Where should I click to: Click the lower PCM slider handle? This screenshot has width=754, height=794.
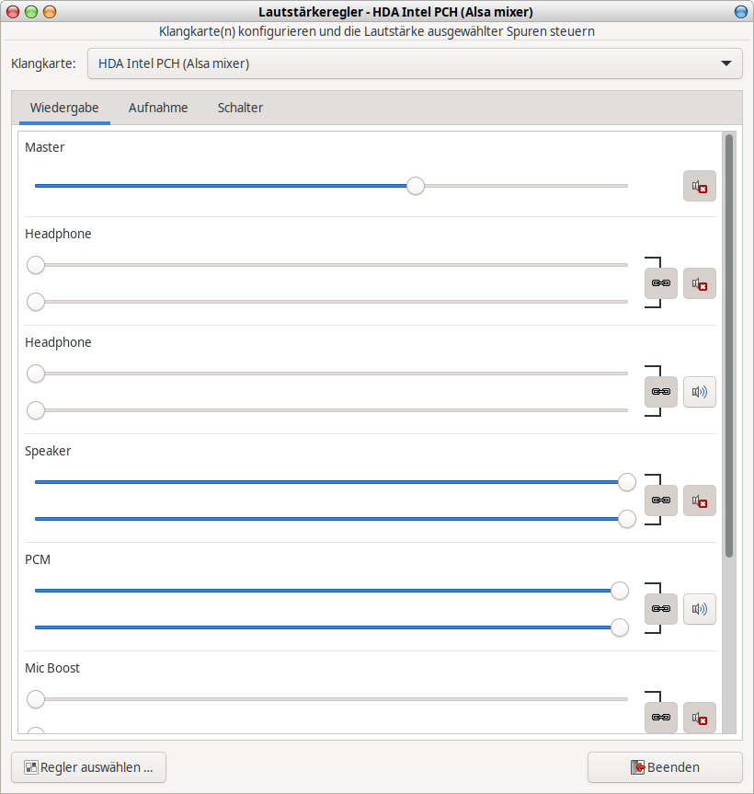[x=620, y=627]
